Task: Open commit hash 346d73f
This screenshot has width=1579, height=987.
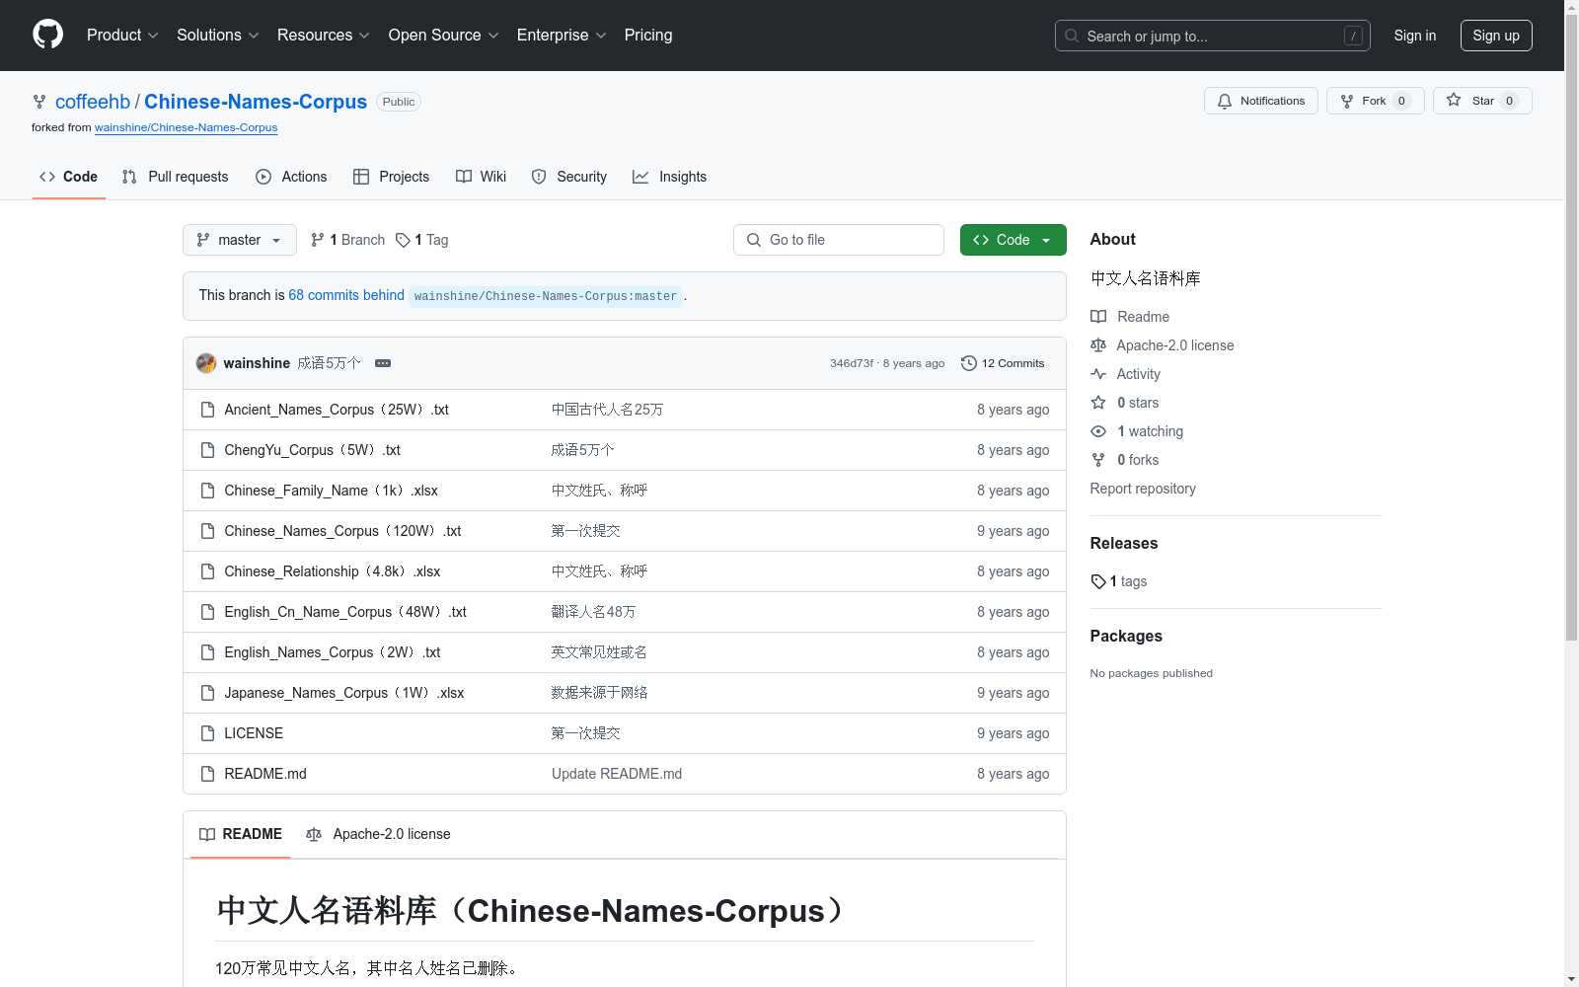Action: coord(852,363)
